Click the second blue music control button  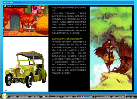[x=81, y=96]
